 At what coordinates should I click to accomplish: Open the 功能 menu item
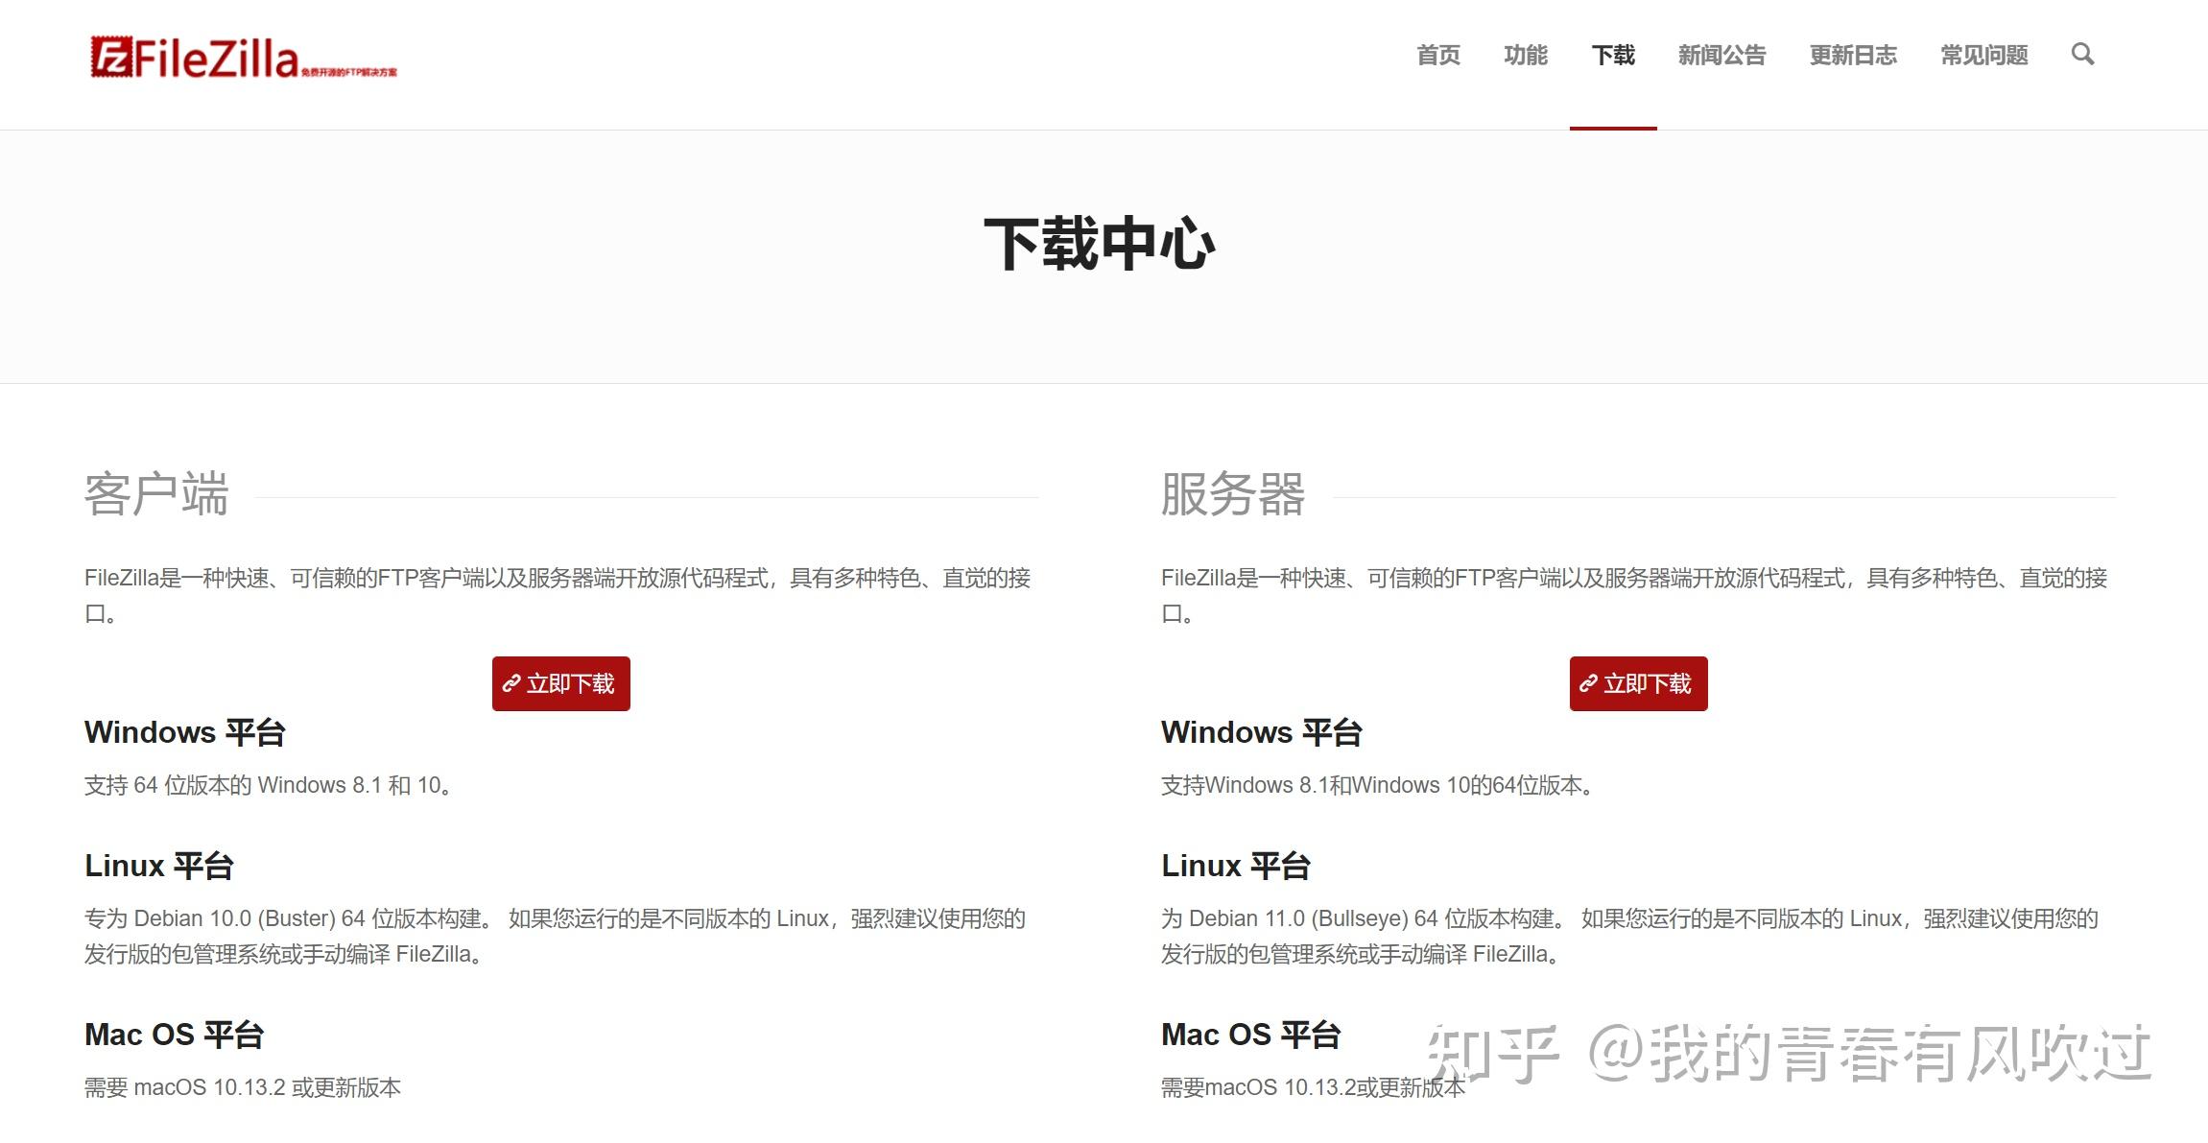pos(1525,56)
